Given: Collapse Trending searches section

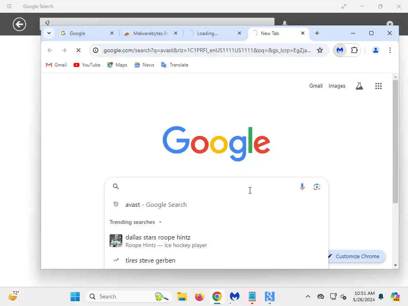Looking at the screenshot, I should coord(160,222).
